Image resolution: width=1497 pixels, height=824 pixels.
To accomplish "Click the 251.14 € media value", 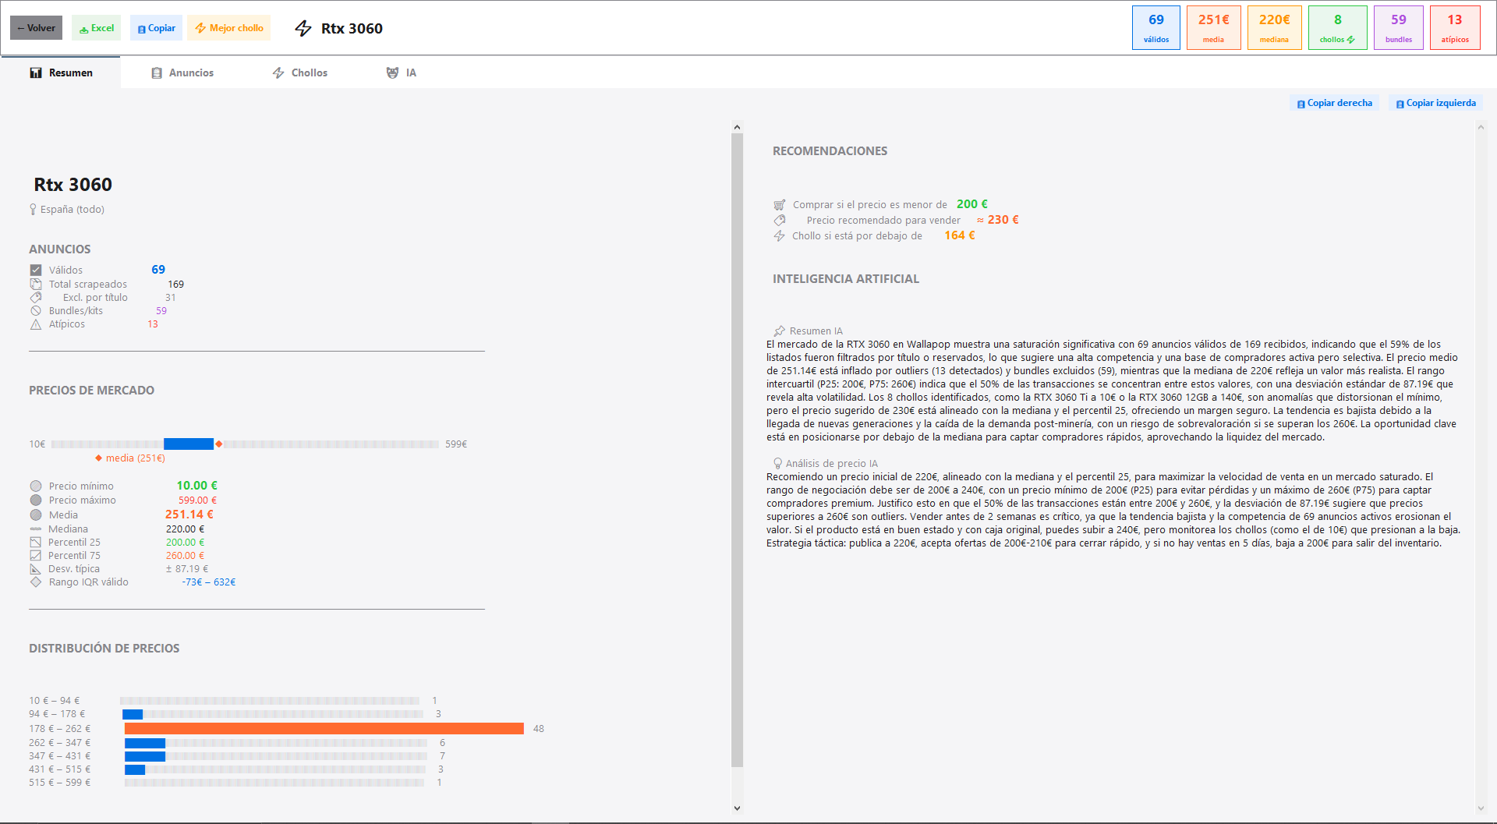I will pyautogui.click(x=189, y=515).
